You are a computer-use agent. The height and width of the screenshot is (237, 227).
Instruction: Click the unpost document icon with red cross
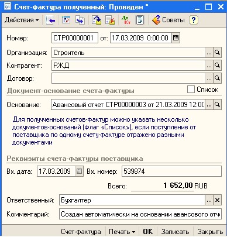tap(110, 20)
